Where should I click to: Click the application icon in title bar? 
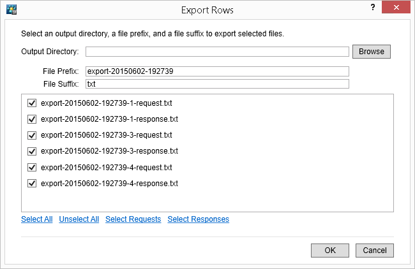[x=11, y=10]
